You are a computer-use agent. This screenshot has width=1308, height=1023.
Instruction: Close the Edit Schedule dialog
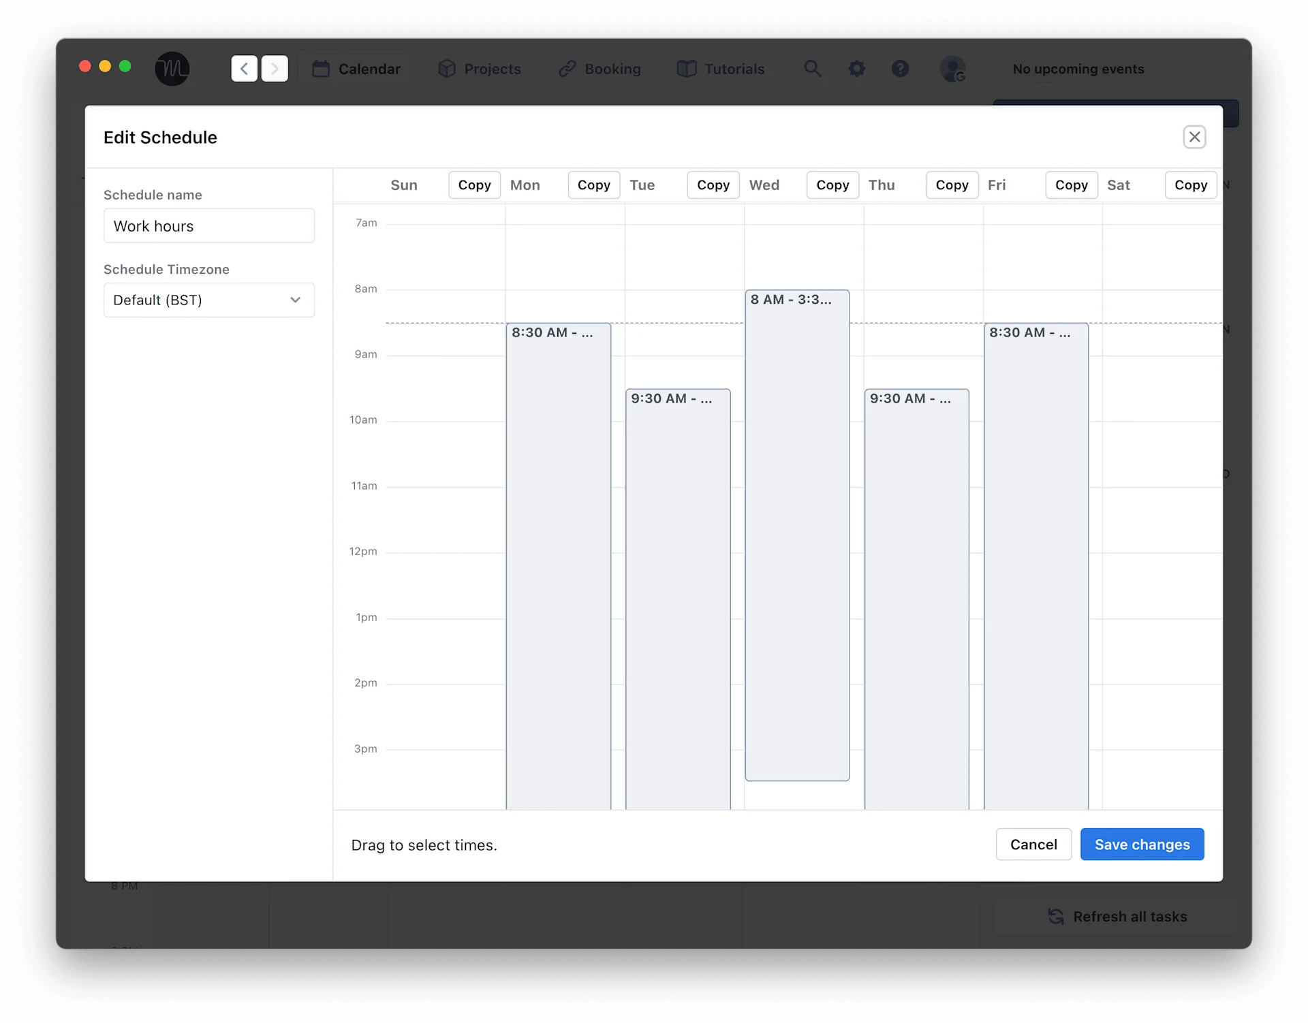coord(1194,137)
